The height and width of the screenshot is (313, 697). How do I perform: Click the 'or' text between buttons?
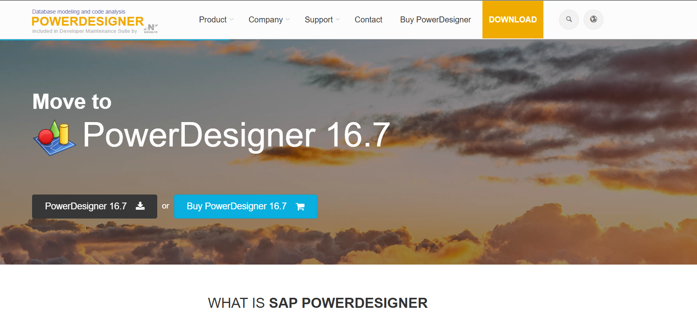(x=166, y=206)
